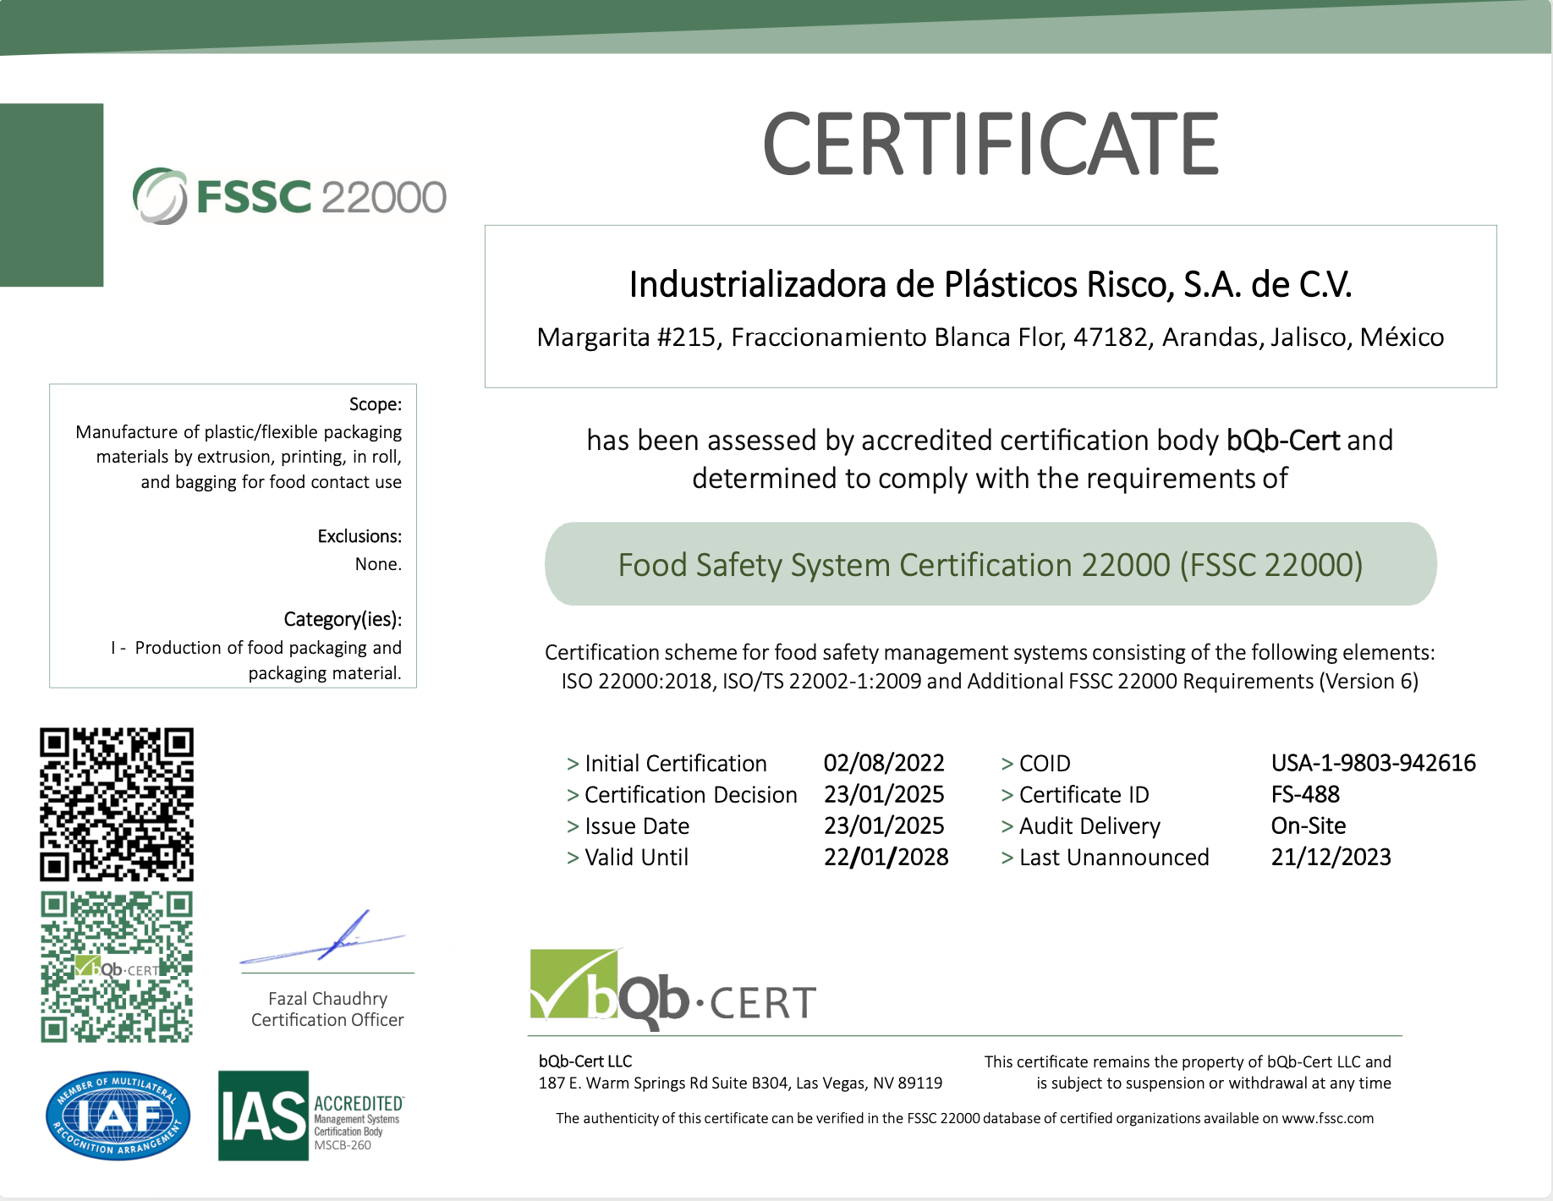
Task: Click the large bQb-CERT logo
Action: click(672, 989)
